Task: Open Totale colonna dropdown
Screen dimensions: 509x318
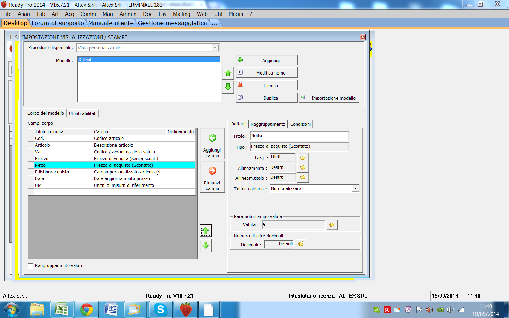Action: point(355,189)
